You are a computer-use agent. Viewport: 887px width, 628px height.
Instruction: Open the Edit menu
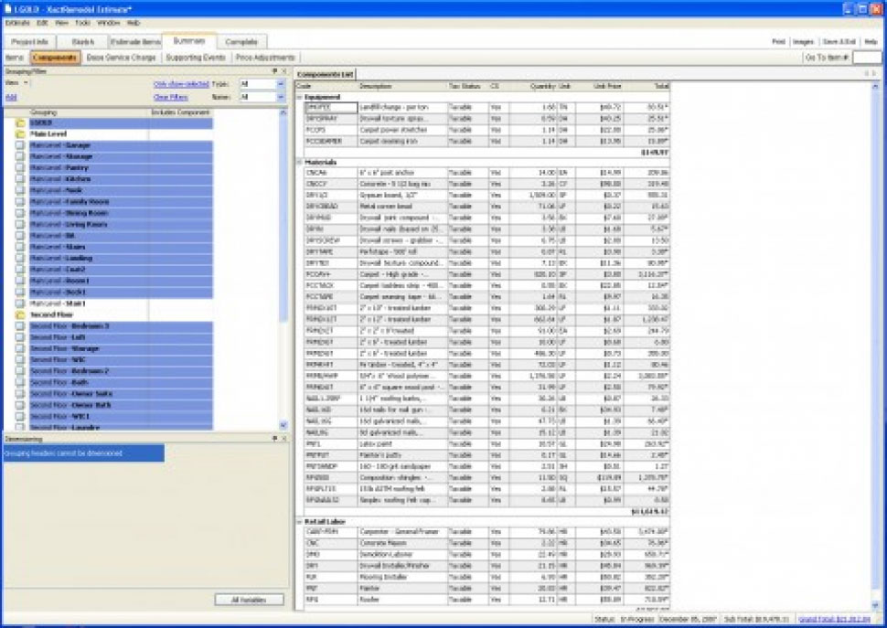(42, 23)
